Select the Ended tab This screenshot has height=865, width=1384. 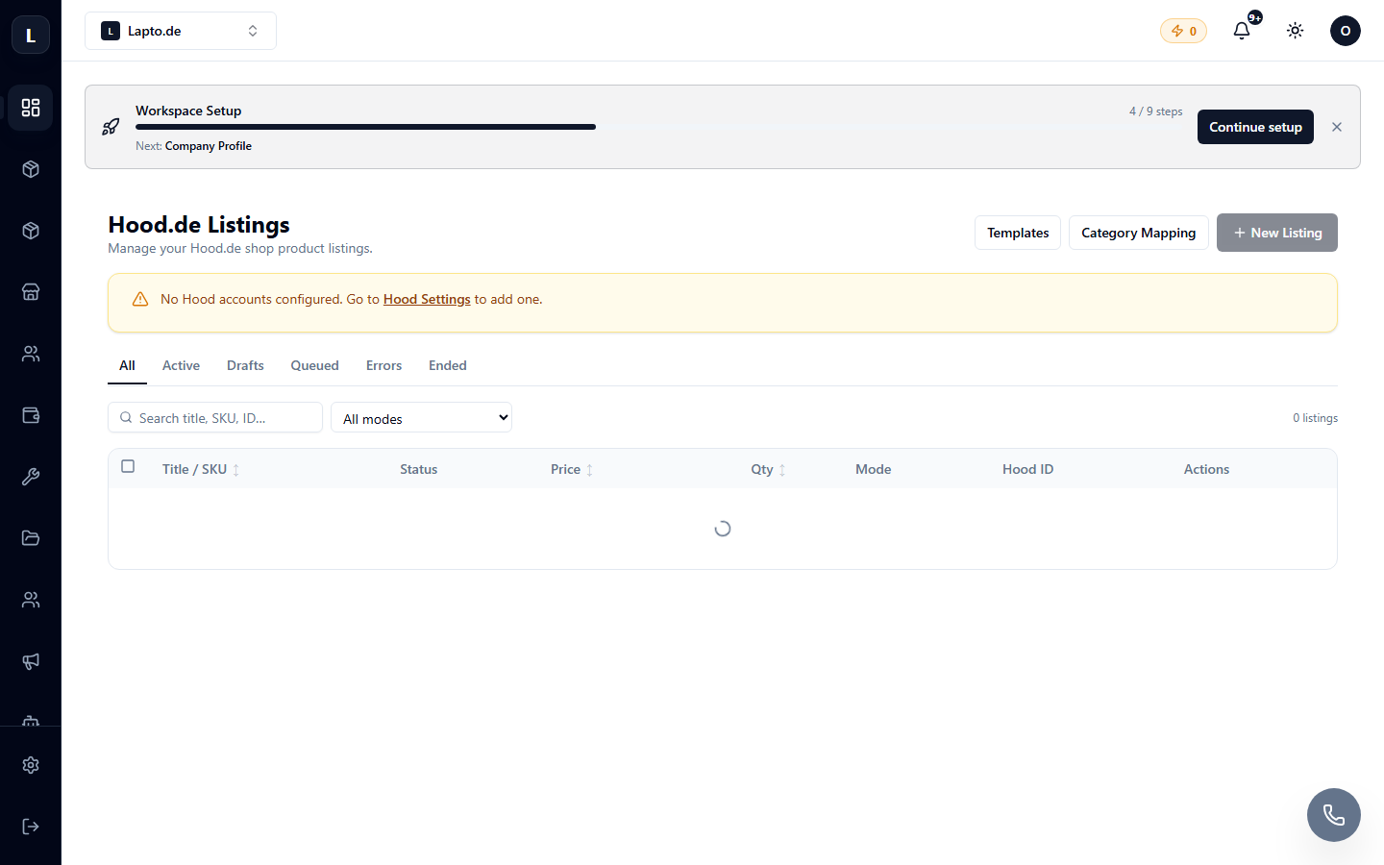coord(448,365)
